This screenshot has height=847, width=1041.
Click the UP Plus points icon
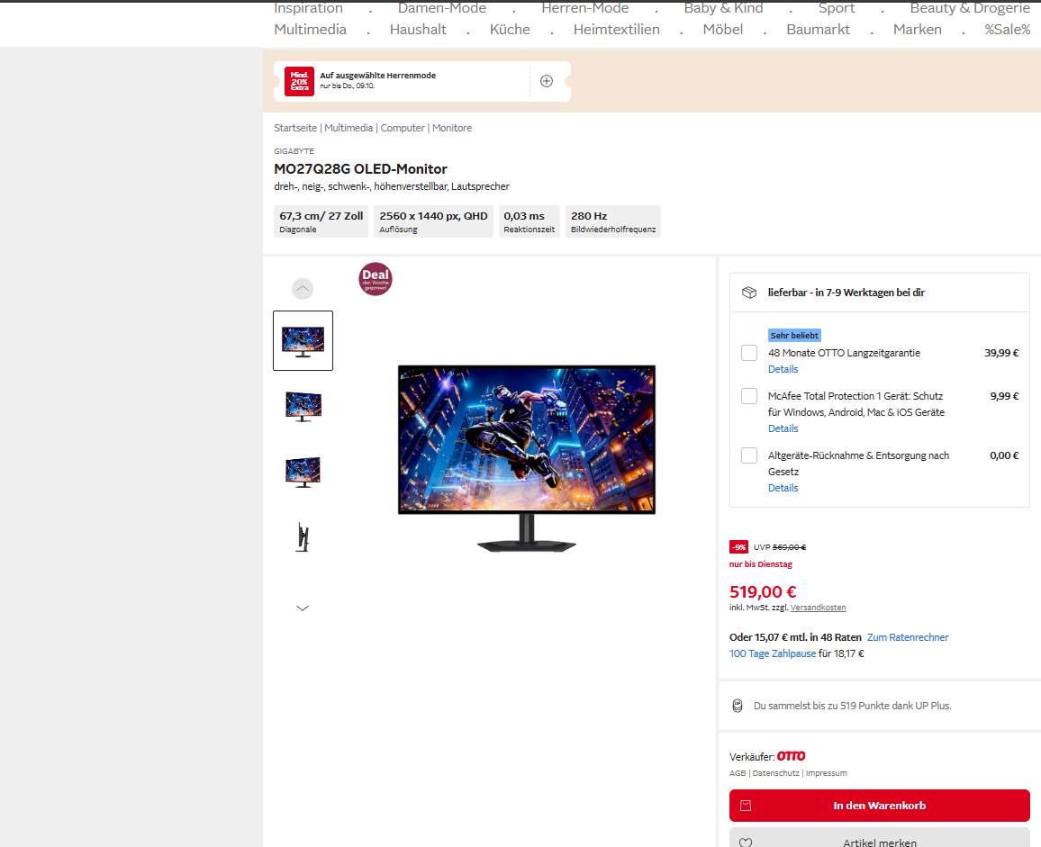click(x=737, y=706)
